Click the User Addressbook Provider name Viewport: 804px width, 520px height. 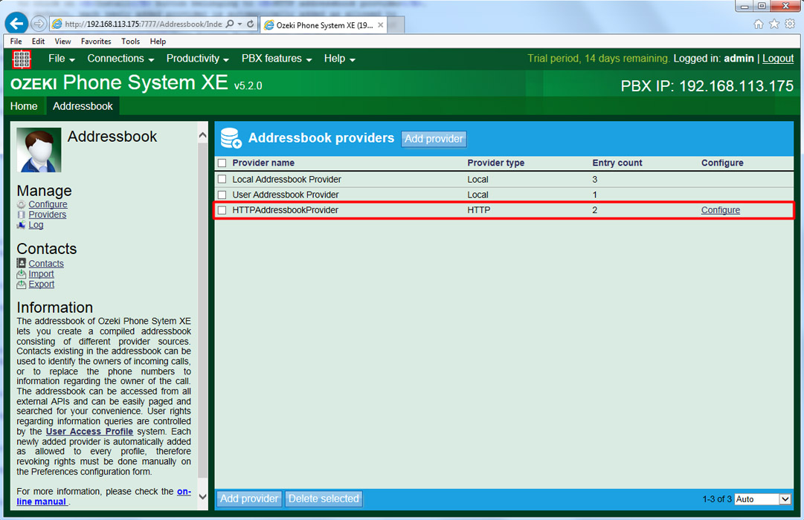pyautogui.click(x=286, y=195)
